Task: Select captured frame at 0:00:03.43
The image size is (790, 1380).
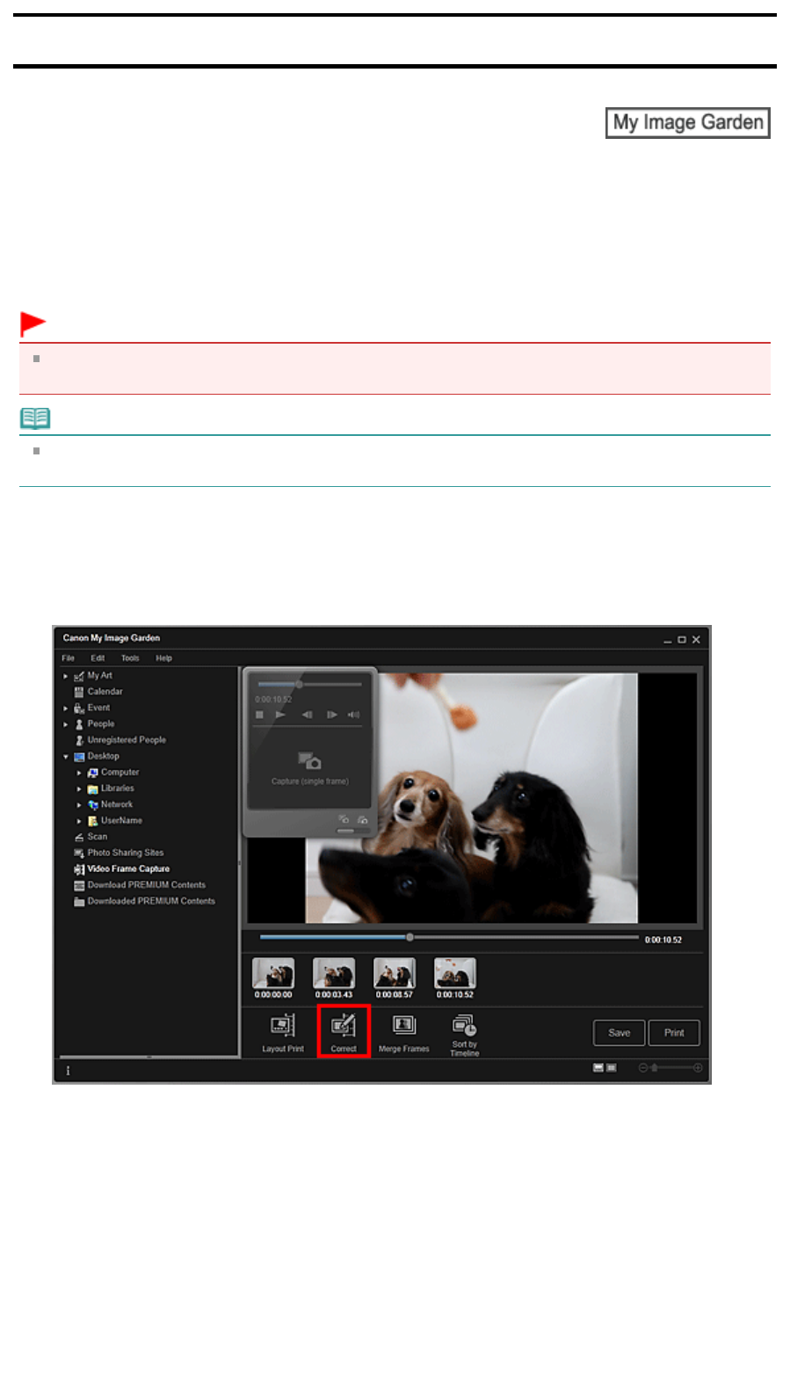Action: [x=334, y=973]
